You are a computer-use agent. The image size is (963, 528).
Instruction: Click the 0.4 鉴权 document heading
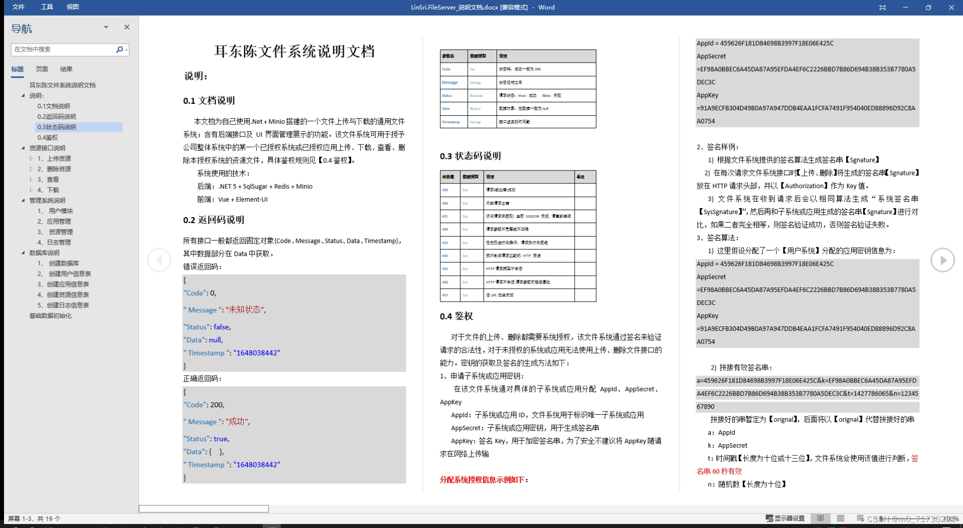(456, 316)
